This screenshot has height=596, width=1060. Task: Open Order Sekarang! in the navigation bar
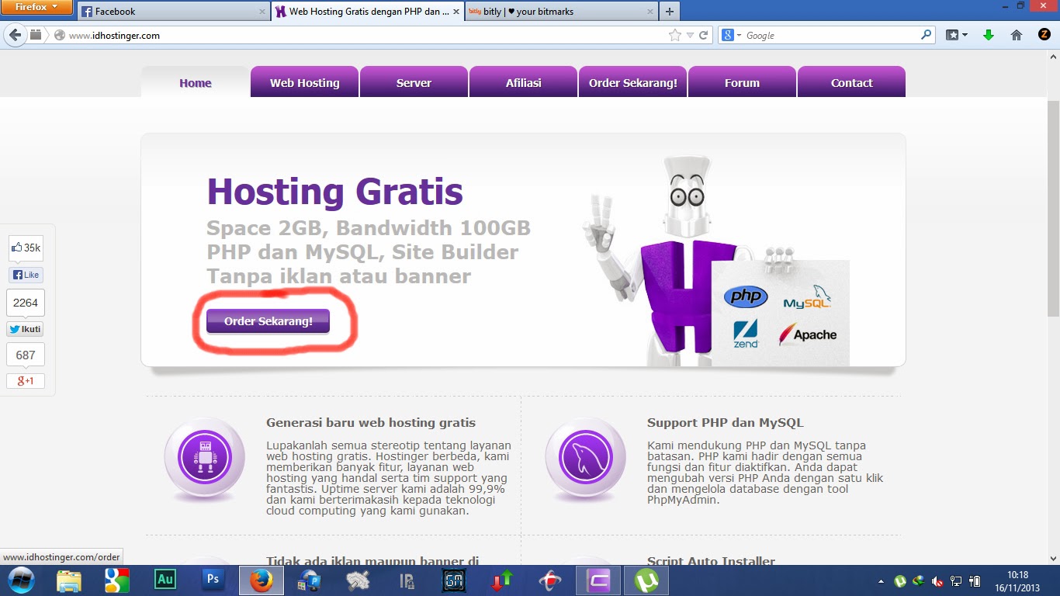(x=632, y=82)
